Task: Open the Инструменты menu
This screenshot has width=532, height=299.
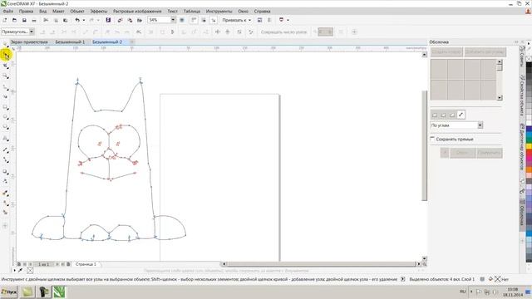Action: click(x=219, y=11)
